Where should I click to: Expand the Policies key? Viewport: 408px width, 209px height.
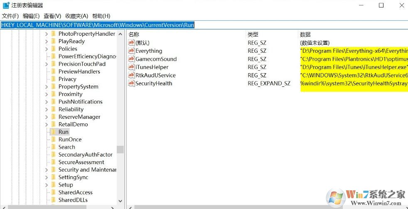(46, 49)
